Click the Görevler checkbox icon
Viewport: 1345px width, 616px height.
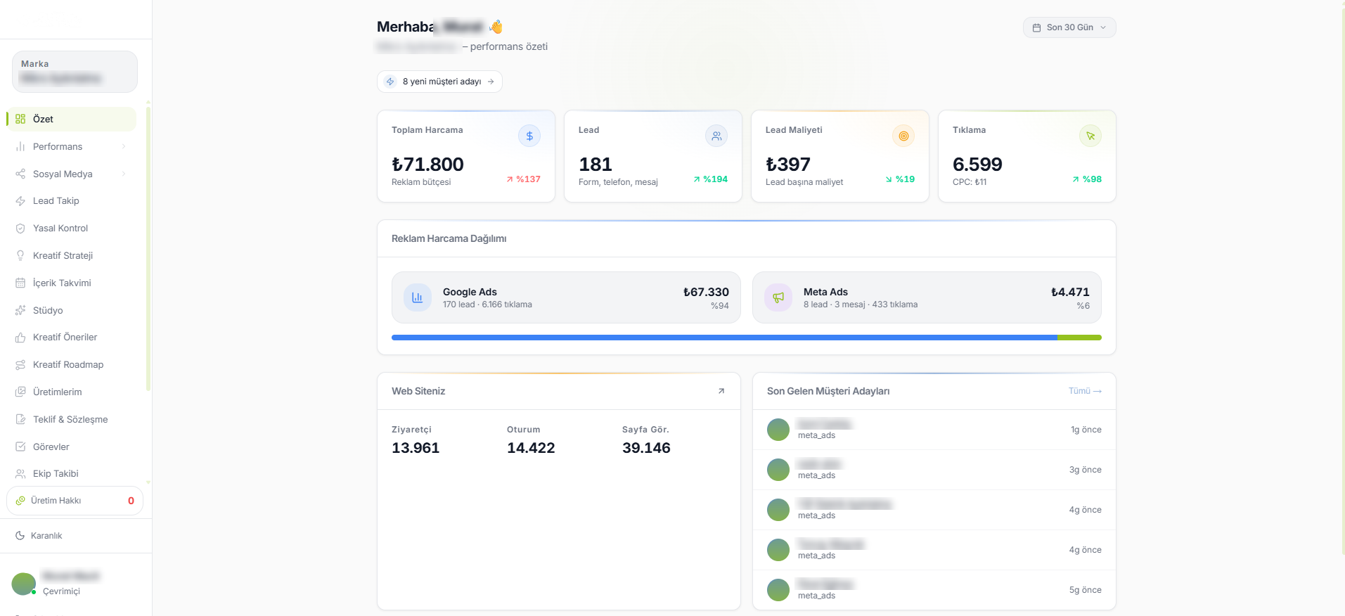click(20, 447)
